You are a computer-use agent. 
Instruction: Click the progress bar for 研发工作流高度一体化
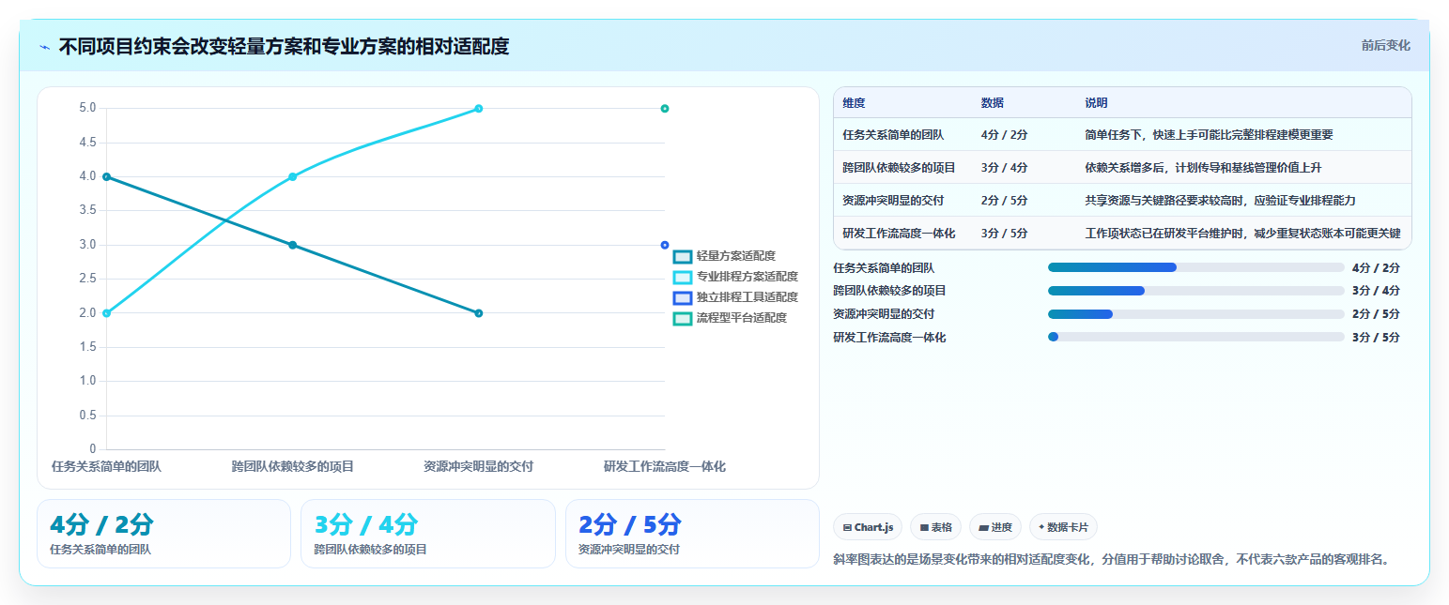tap(1195, 337)
